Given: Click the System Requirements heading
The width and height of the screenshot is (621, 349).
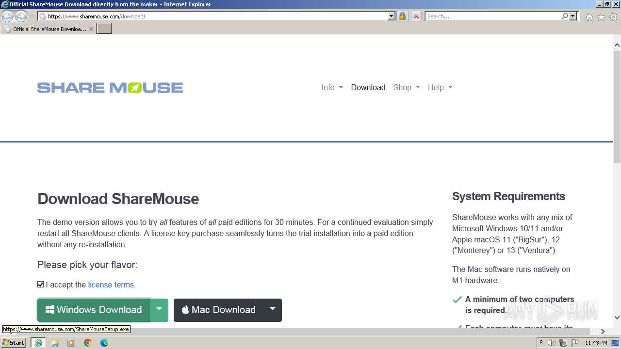Looking at the screenshot, I should click(508, 196).
